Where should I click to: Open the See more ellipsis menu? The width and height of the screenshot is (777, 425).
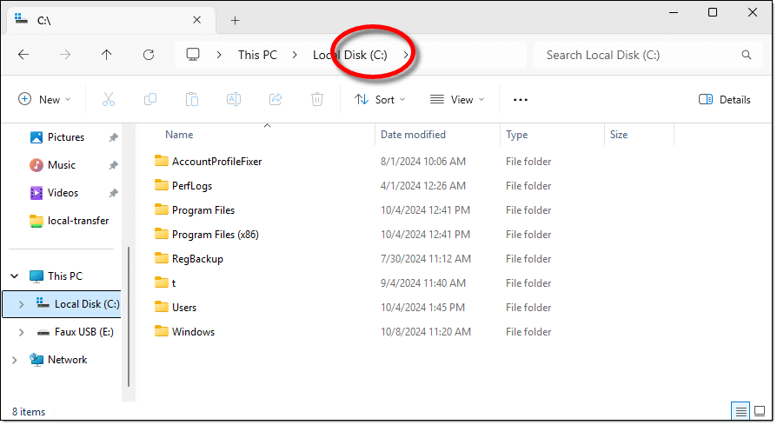(521, 100)
